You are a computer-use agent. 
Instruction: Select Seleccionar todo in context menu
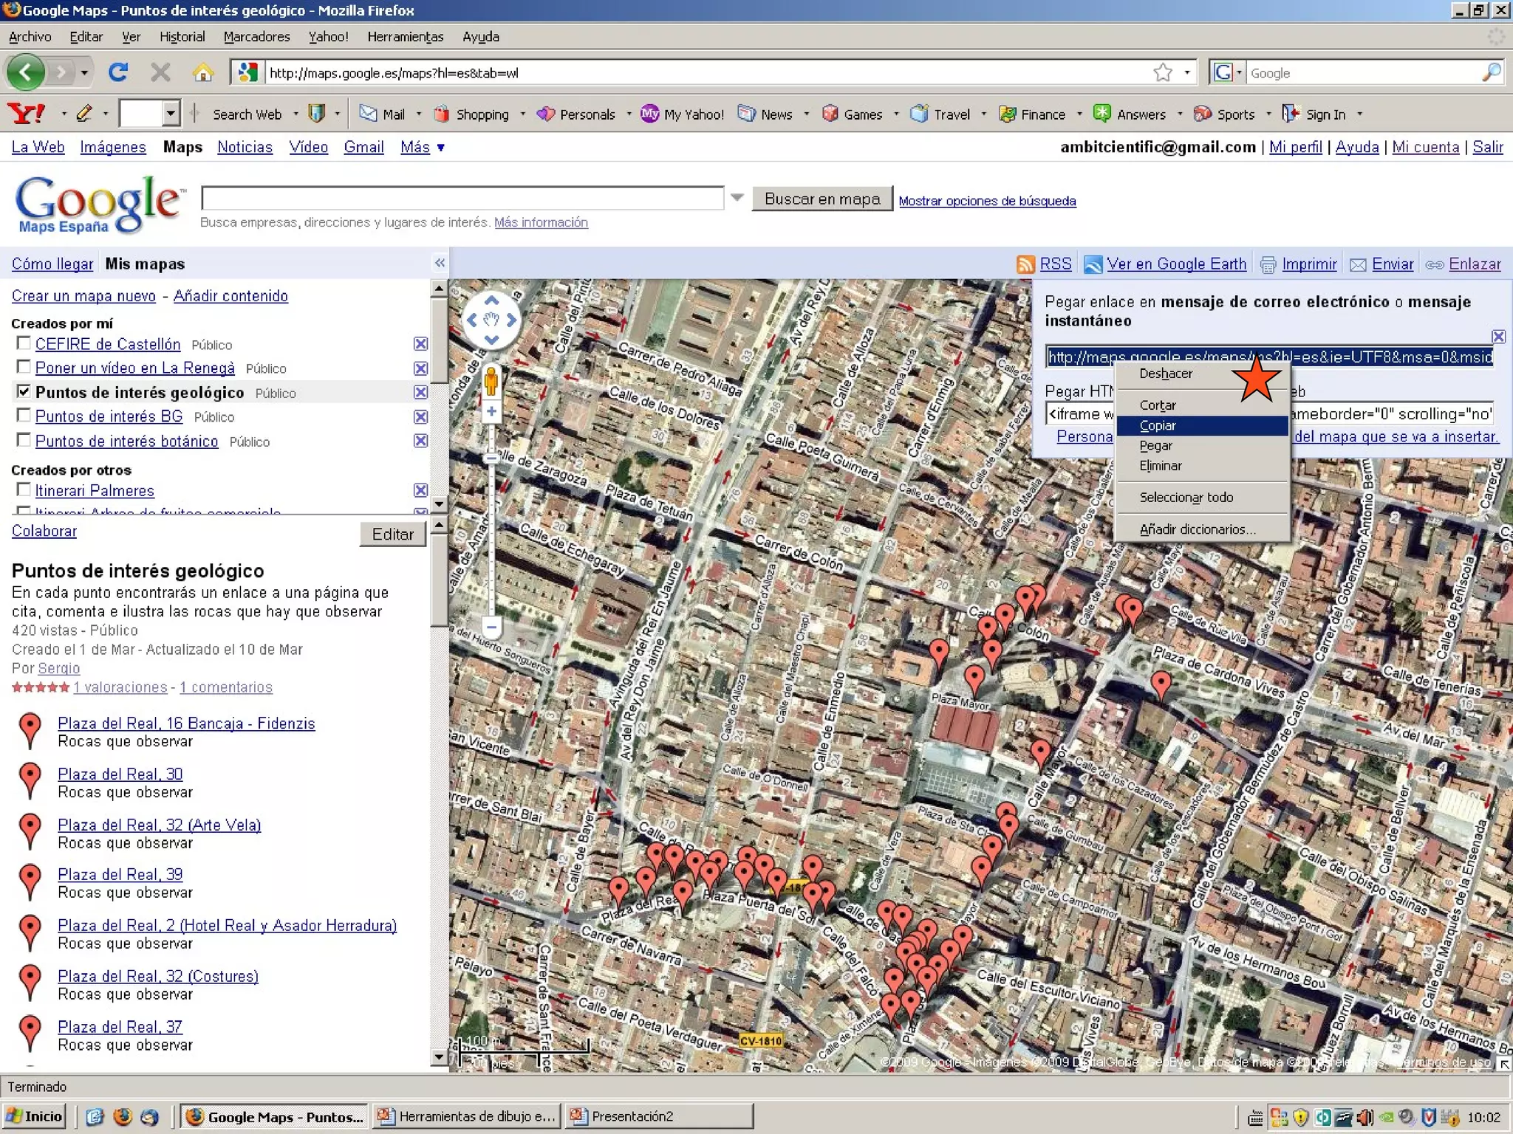(1202, 497)
